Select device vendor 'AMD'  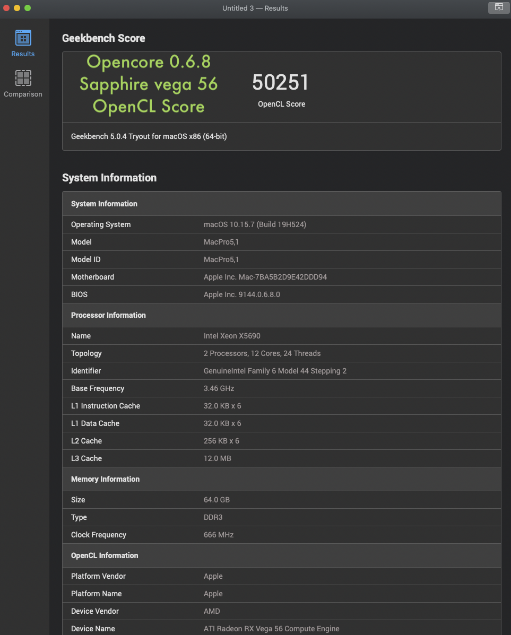coord(212,611)
